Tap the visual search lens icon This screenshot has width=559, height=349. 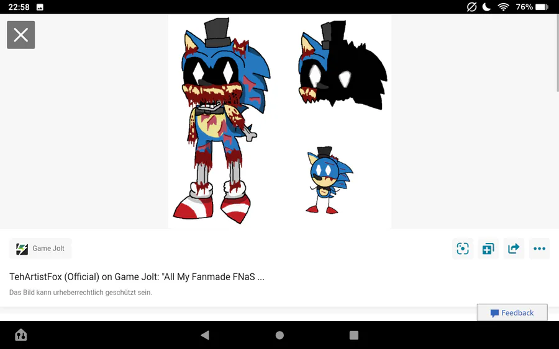pyautogui.click(x=462, y=249)
